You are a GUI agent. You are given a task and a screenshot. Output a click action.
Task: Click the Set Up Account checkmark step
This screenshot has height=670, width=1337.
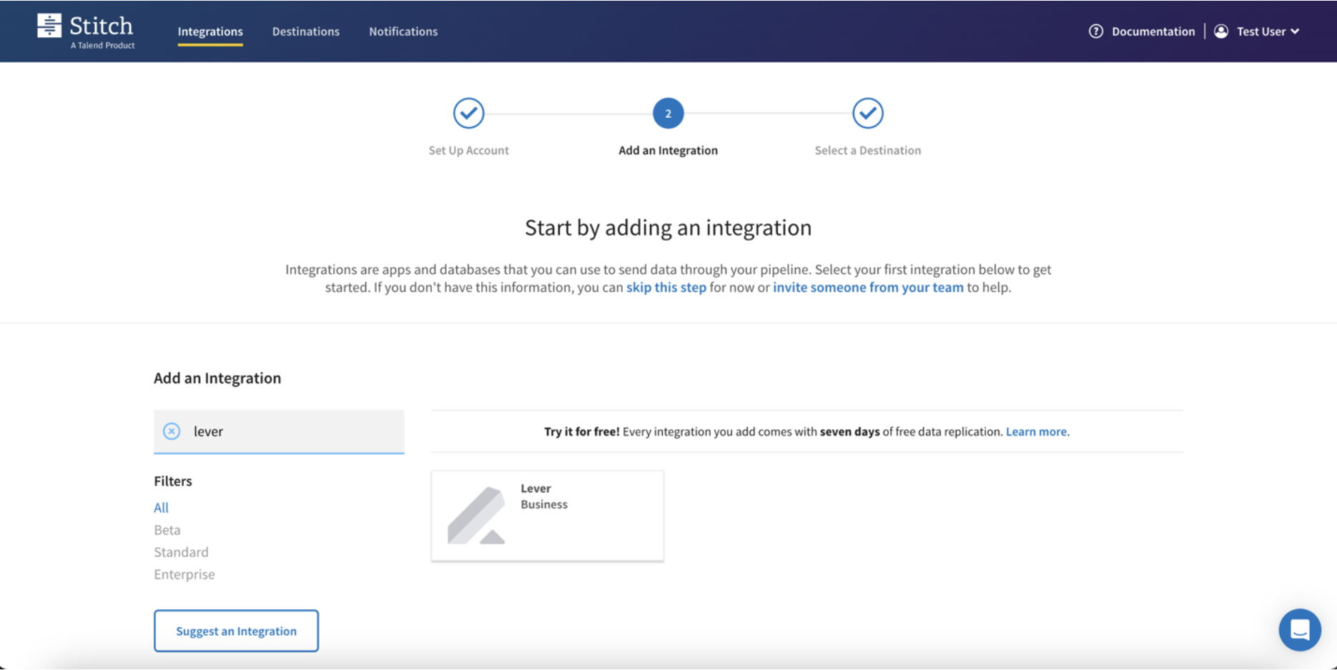click(x=468, y=113)
